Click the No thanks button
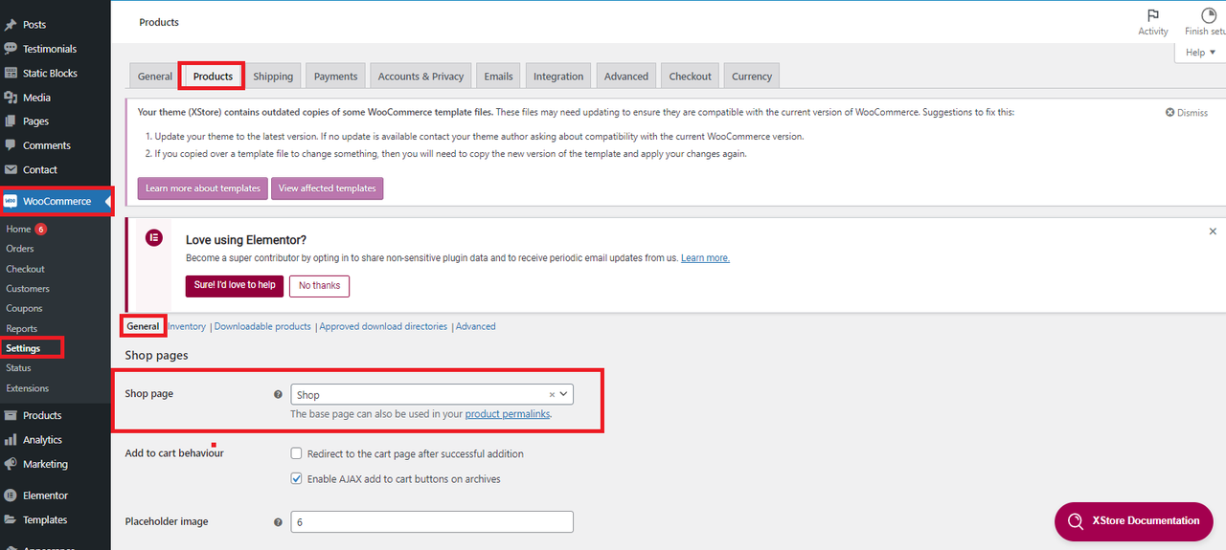 [x=319, y=285]
